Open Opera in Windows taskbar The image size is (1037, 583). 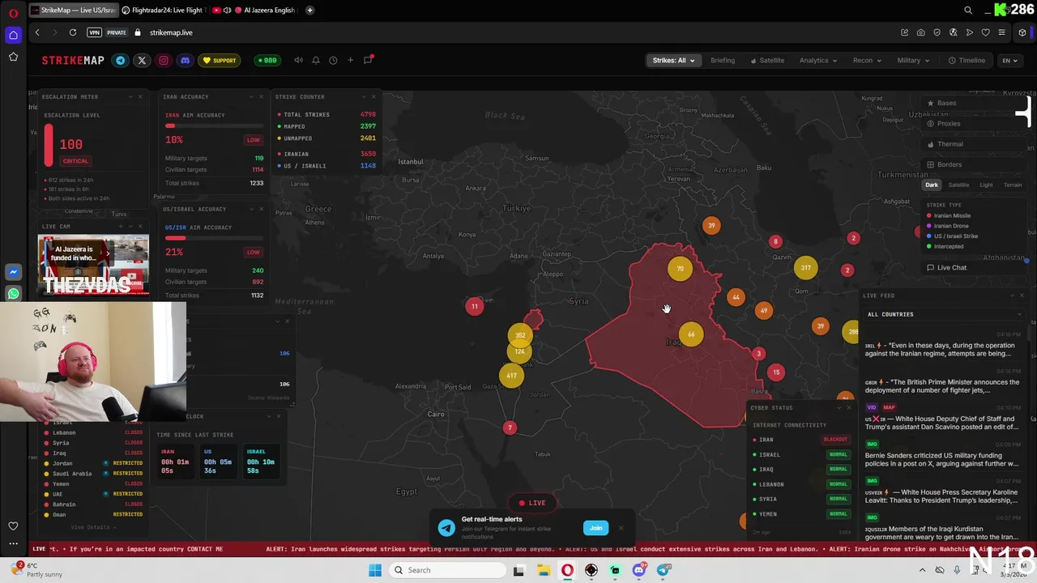(x=567, y=570)
